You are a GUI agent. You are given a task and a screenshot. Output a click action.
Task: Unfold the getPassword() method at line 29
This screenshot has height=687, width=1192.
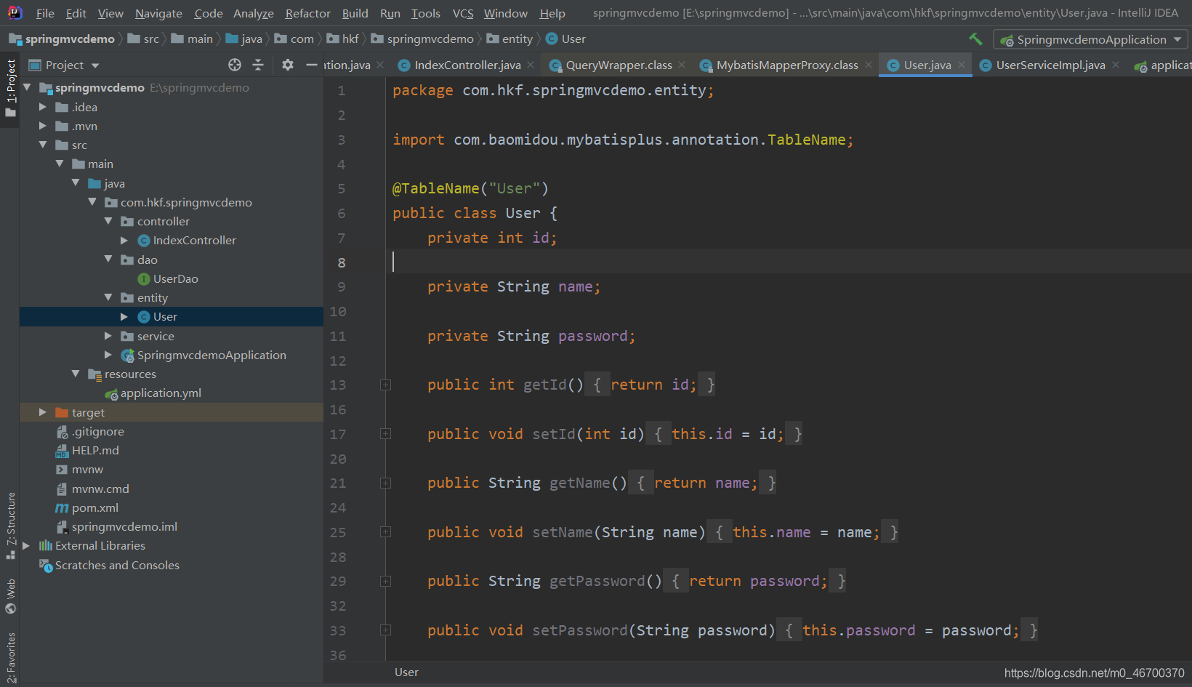coord(385,582)
